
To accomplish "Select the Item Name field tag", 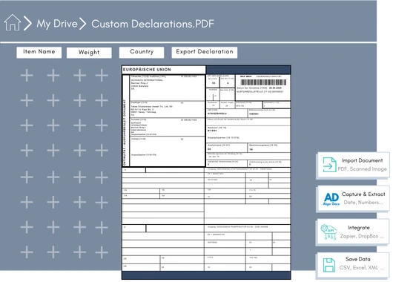I will tap(39, 52).
